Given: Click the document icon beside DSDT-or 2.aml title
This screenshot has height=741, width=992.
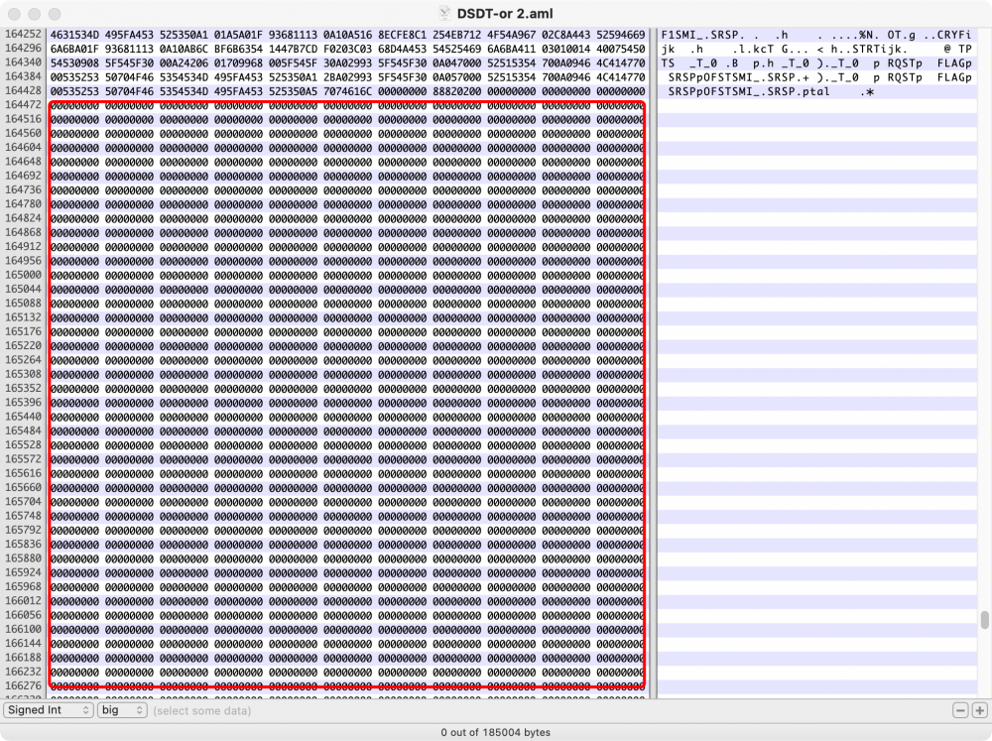Looking at the screenshot, I should 444,13.
